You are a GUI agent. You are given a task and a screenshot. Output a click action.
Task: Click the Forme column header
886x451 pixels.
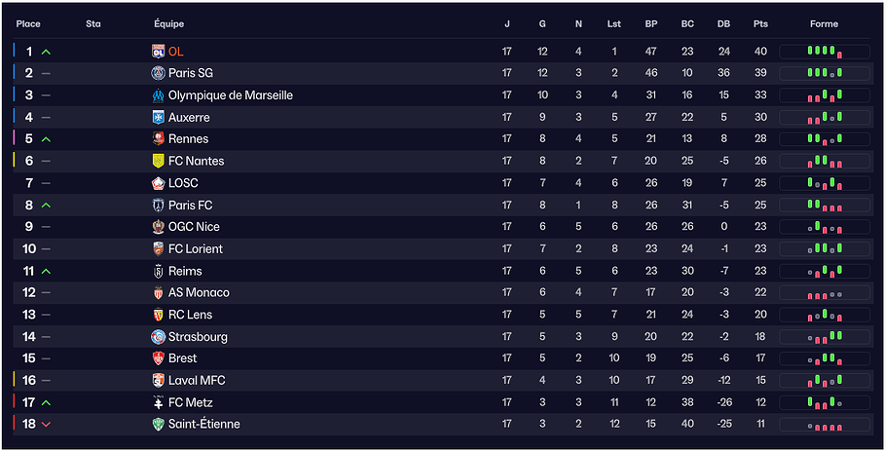coord(824,23)
